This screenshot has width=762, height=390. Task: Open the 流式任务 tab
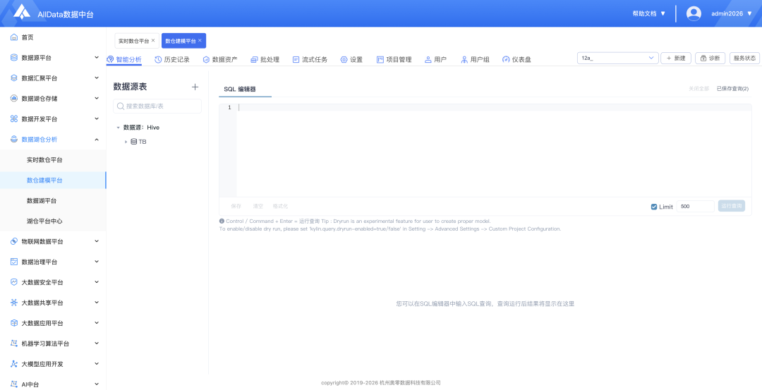(310, 60)
